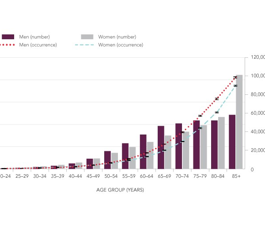The width and height of the screenshot is (265, 232).
Task: Select the Men (number) legend label
Action: tap(34, 37)
